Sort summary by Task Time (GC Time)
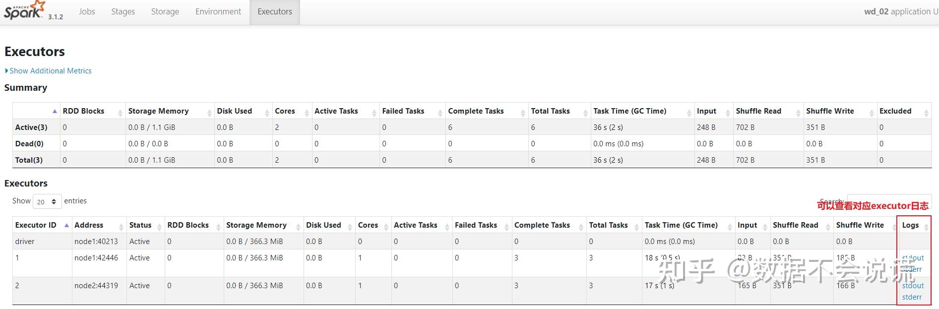 tap(629, 111)
